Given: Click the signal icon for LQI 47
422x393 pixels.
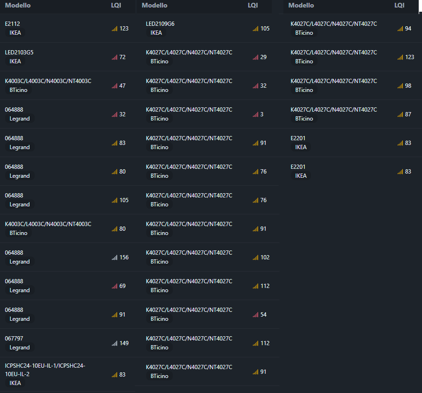Looking at the screenshot, I should tap(114, 86).
